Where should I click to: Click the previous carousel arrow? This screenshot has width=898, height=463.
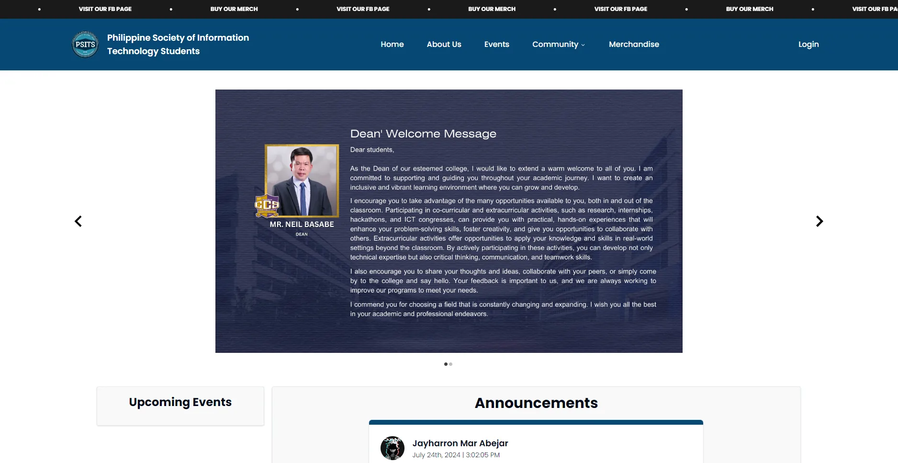click(x=78, y=221)
